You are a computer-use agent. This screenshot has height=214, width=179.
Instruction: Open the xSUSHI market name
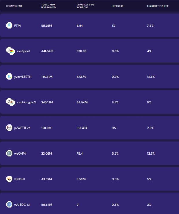coord(19,179)
